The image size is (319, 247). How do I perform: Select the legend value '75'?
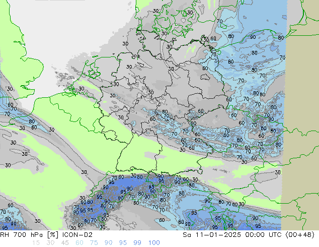pyautogui.click(x=94, y=243)
